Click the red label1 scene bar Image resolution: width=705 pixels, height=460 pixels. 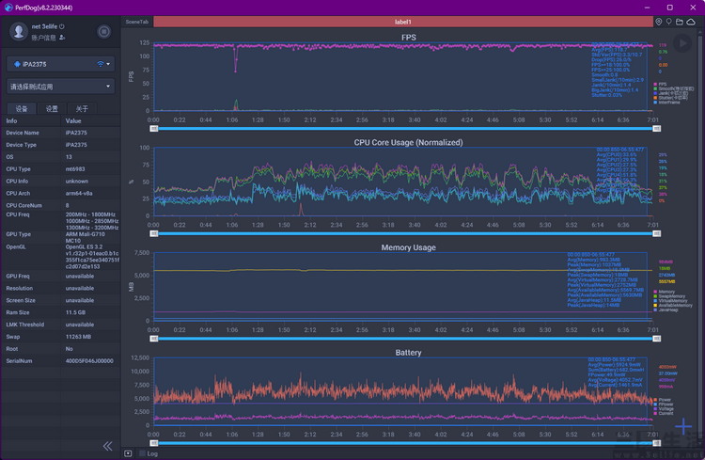pyautogui.click(x=403, y=22)
